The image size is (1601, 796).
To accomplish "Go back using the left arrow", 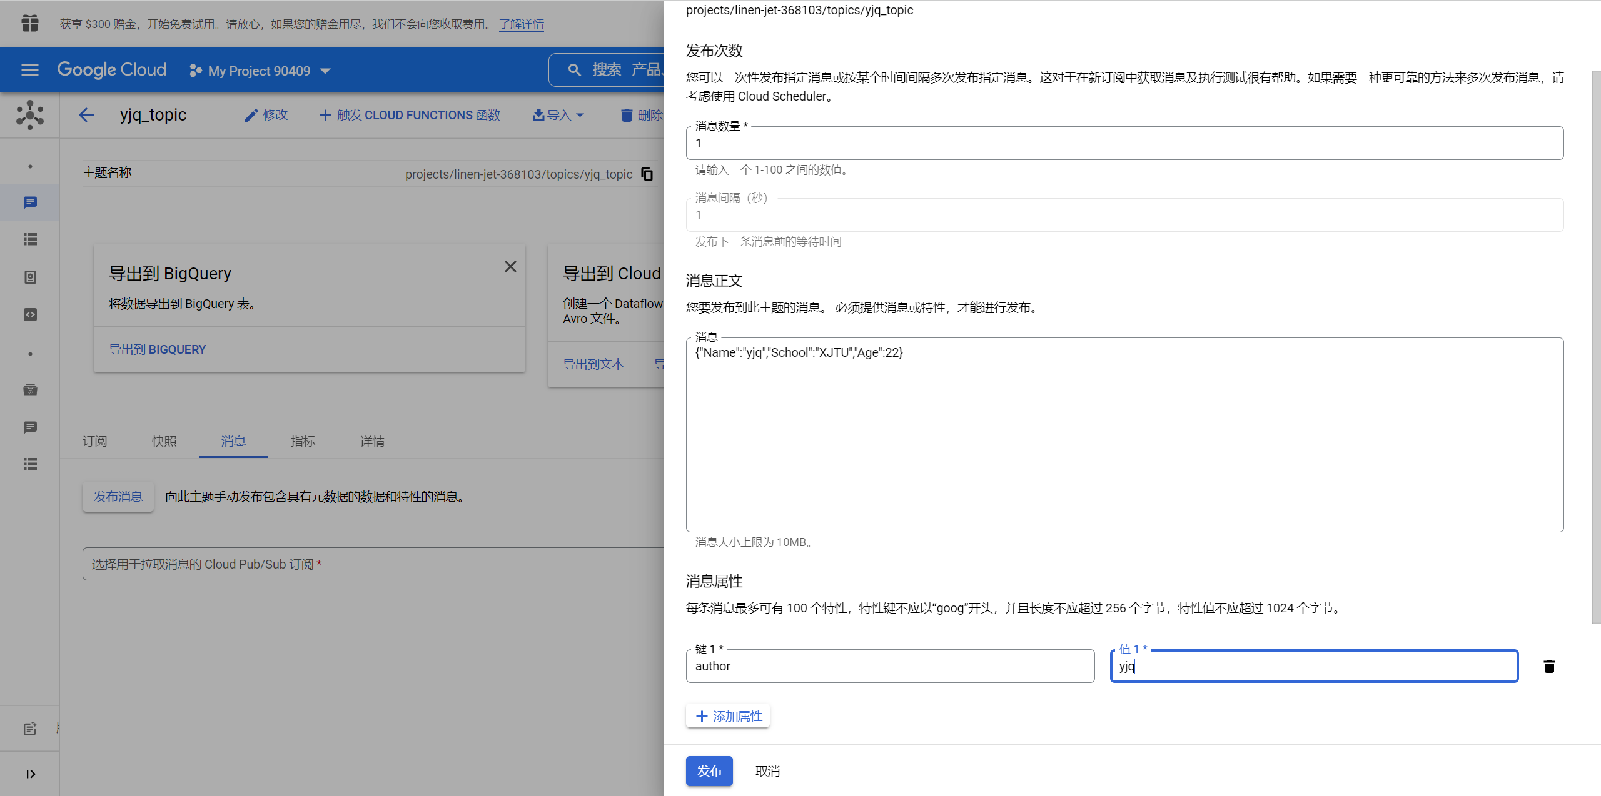I will (x=86, y=115).
